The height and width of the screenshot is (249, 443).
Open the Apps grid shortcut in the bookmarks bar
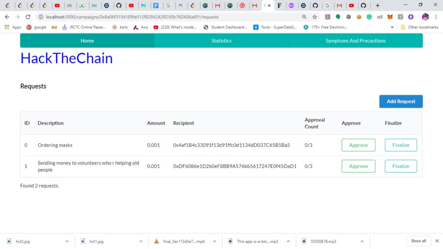[x=13, y=27]
